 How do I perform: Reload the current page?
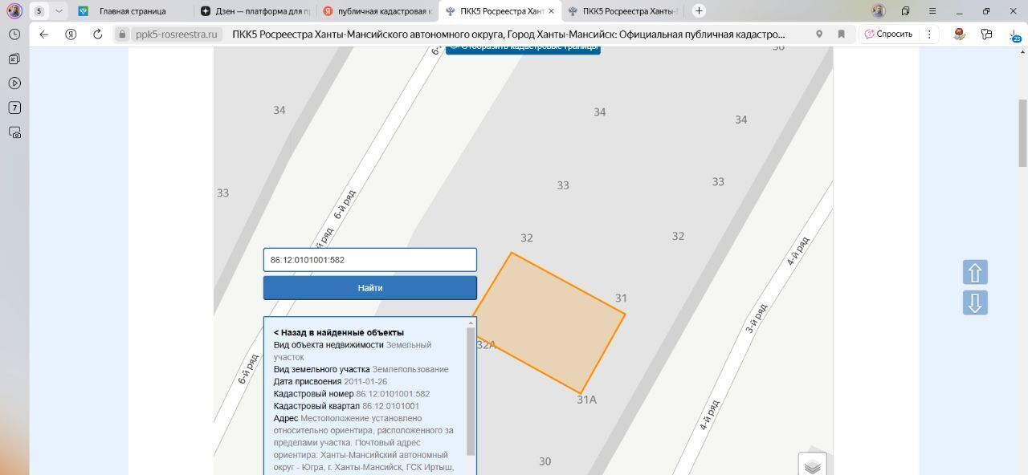[x=97, y=35]
